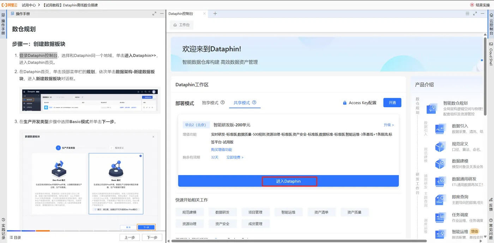Open 智能运维 quick start item
The height and width of the screenshot is (243, 494).
pos(288,212)
